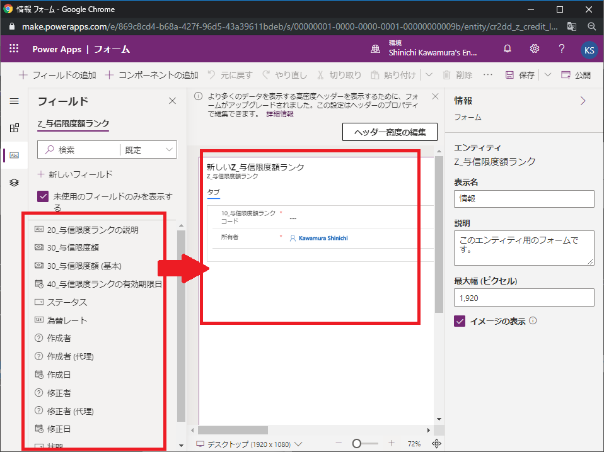The width and height of the screenshot is (604, 452).
Task: Open the デスクトップ (1920 x 1080) size dropdown
Action: tap(249, 444)
